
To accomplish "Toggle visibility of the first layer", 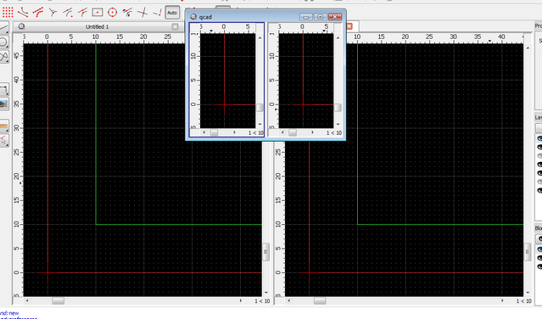I will pyautogui.click(x=539, y=138).
